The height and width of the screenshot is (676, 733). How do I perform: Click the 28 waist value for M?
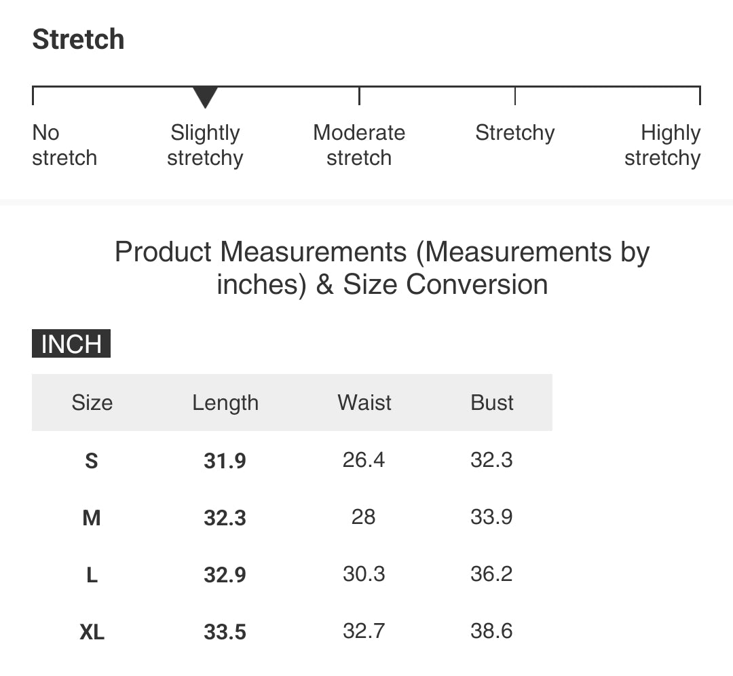[x=363, y=517]
